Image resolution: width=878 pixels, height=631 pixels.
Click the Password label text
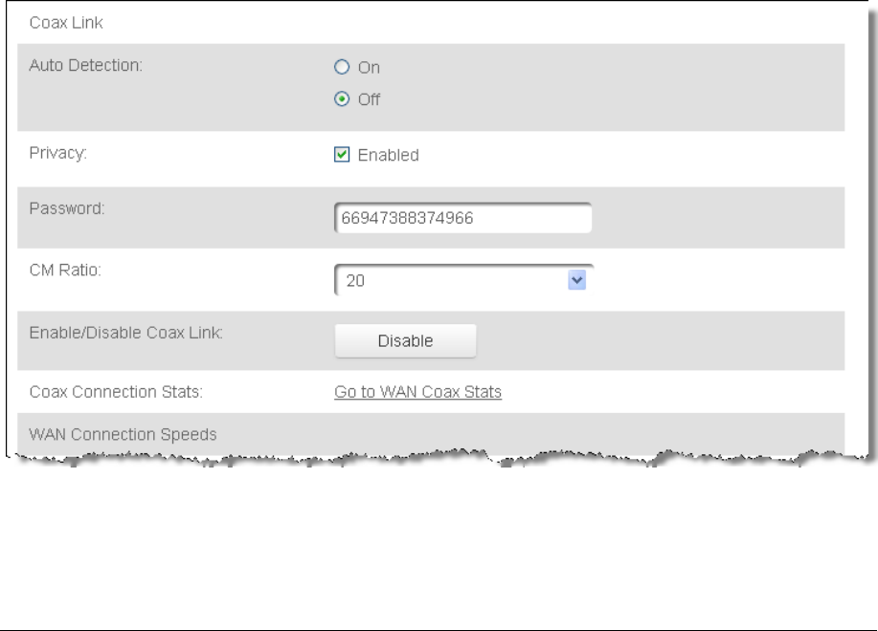[x=67, y=207]
